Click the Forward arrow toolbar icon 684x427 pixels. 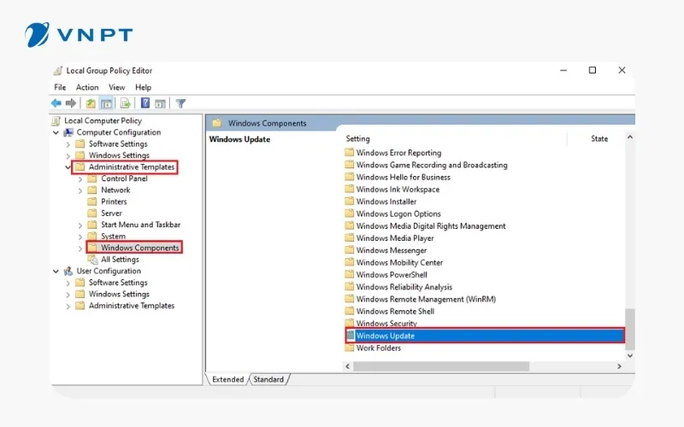pyautogui.click(x=71, y=103)
